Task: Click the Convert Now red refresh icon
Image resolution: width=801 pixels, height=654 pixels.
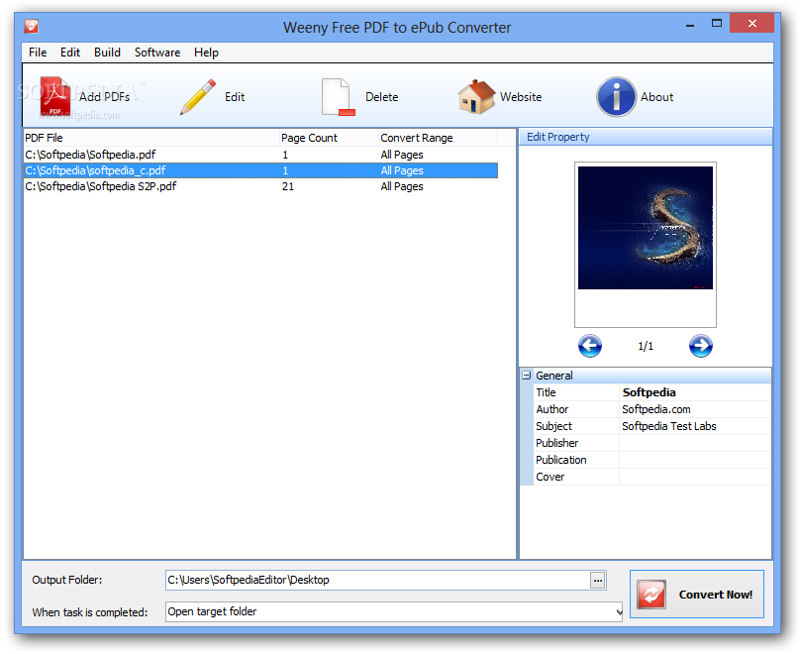Action: click(x=651, y=595)
